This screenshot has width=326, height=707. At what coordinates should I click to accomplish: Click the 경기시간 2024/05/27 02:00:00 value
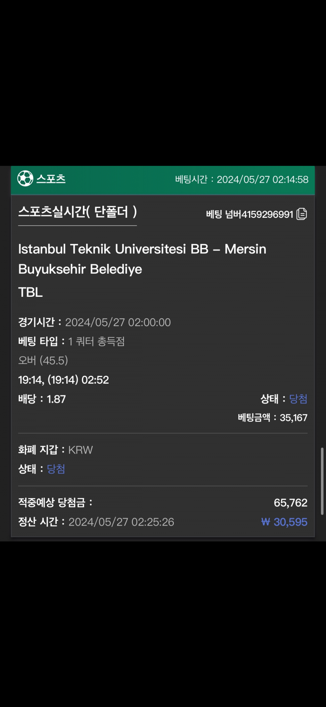118,322
